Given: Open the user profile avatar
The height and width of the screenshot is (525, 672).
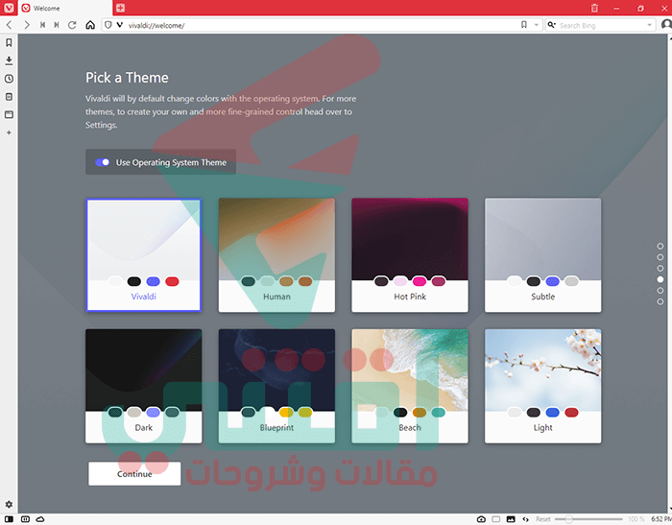Looking at the screenshot, I should coord(666,25).
